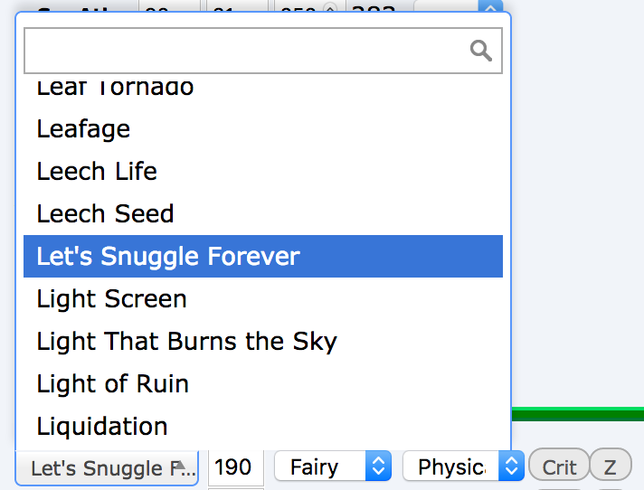Toggle the Z move button
This screenshot has height=490, width=644.
(611, 467)
